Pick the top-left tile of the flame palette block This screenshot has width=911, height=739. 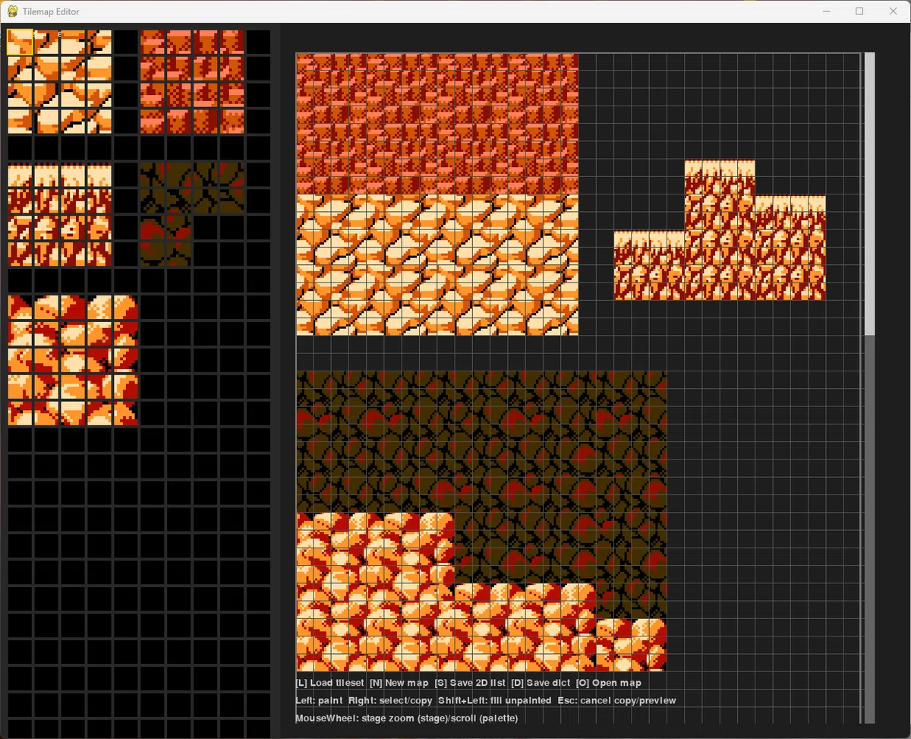click(x=20, y=175)
